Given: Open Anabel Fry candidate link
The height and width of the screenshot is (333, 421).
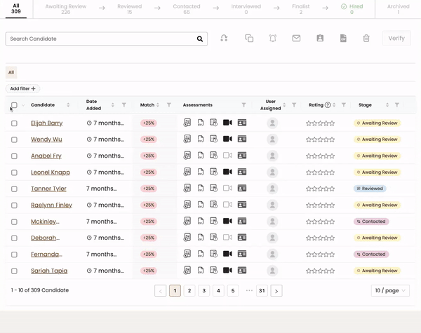Looking at the screenshot, I should (46, 156).
